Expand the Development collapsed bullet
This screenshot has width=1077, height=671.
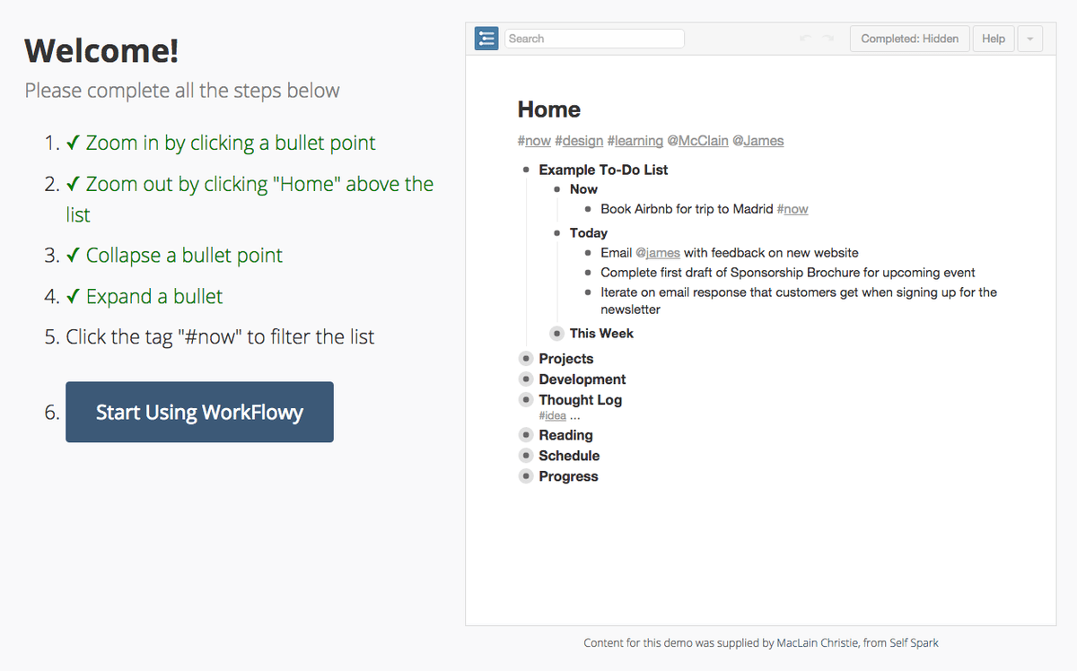click(x=527, y=379)
